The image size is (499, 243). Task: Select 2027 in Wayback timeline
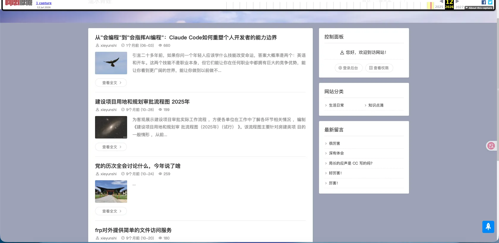click(459, 7)
